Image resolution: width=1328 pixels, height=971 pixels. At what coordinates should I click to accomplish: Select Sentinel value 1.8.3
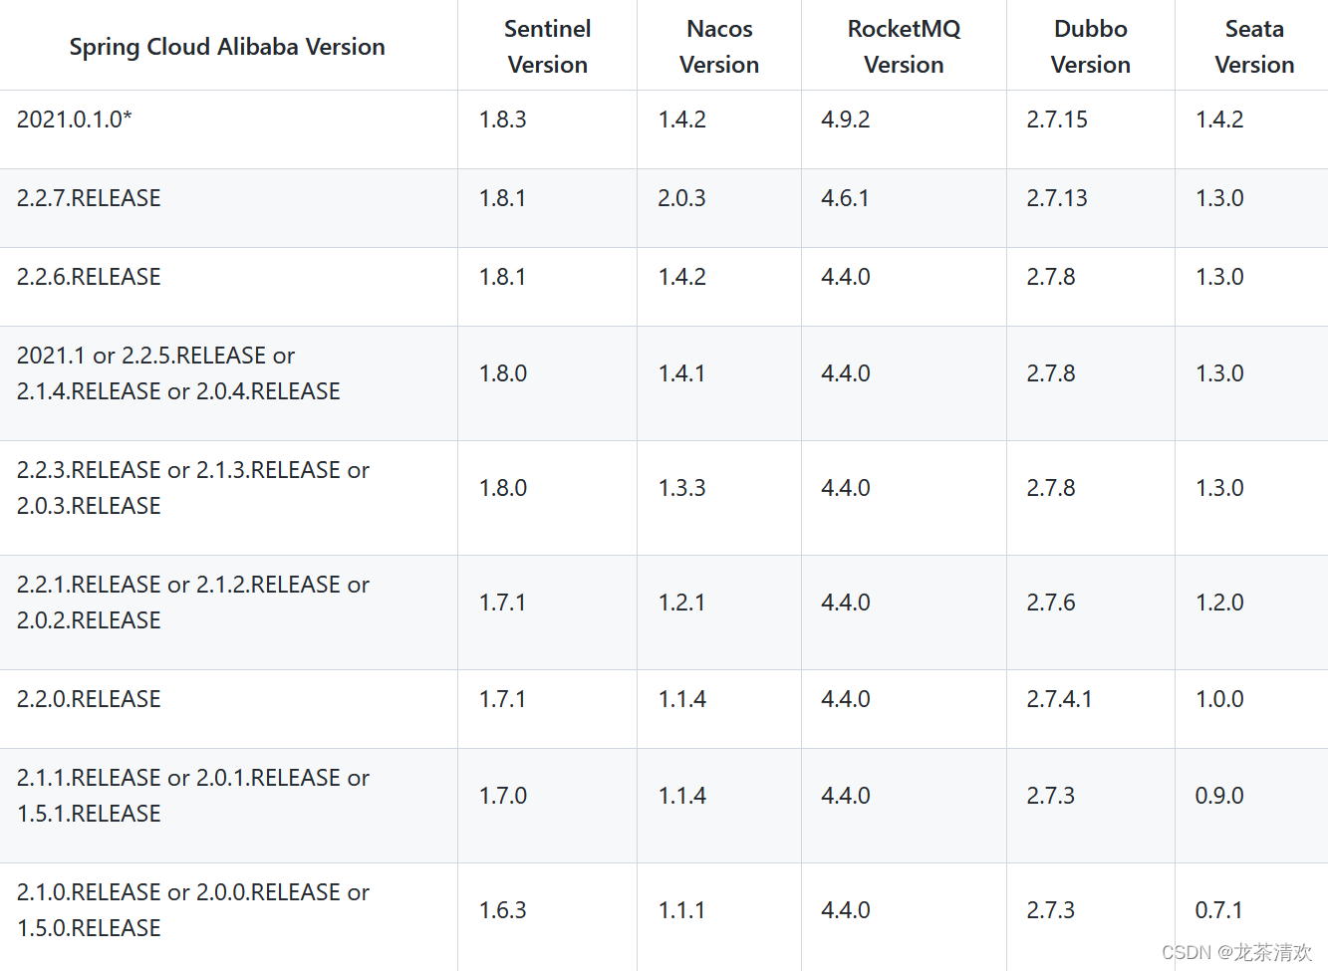point(503,120)
